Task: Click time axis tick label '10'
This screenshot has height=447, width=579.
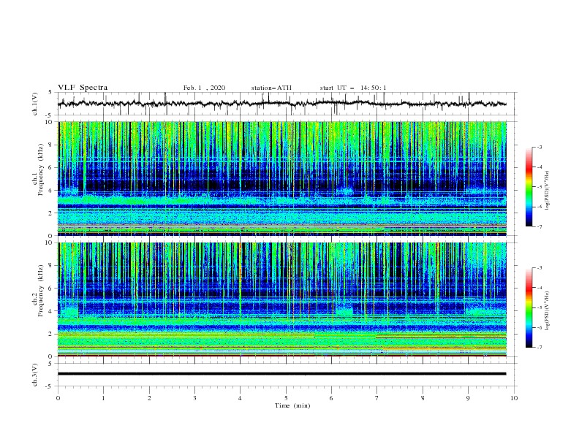Action: [x=514, y=398]
